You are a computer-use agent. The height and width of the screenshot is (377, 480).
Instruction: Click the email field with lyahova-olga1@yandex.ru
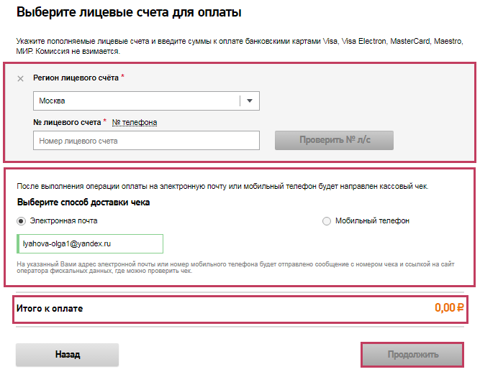[91, 244]
